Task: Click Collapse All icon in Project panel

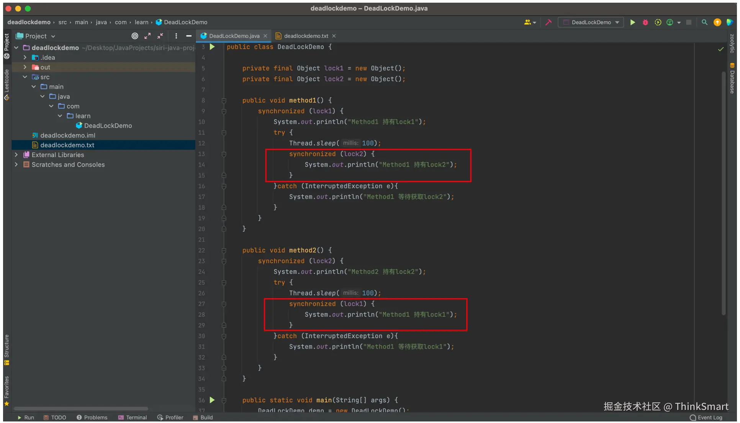Action: [160, 36]
